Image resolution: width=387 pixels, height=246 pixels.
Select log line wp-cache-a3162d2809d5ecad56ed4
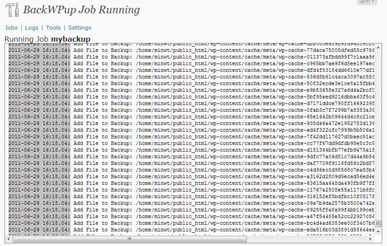click(x=191, y=177)
